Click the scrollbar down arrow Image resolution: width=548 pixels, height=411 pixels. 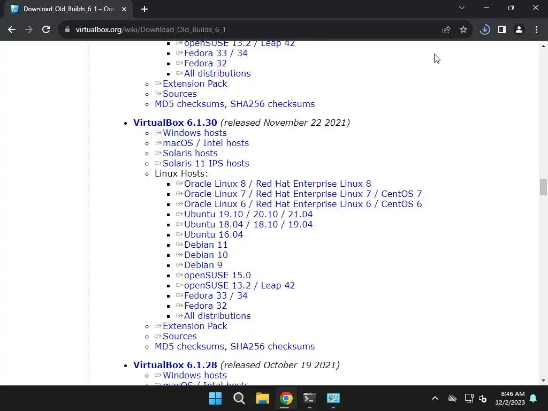(543, 380)
